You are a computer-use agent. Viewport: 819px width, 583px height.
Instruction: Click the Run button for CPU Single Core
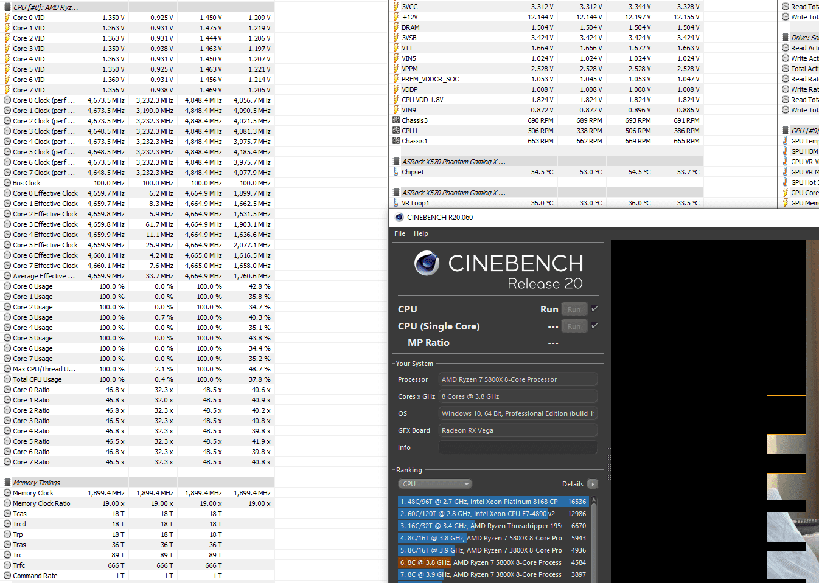coord(574,326)
